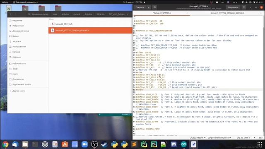Open the Settings gear app in dock
Image resolution: width=265 pixels, height=149 pixels.
tap(45, 144)
